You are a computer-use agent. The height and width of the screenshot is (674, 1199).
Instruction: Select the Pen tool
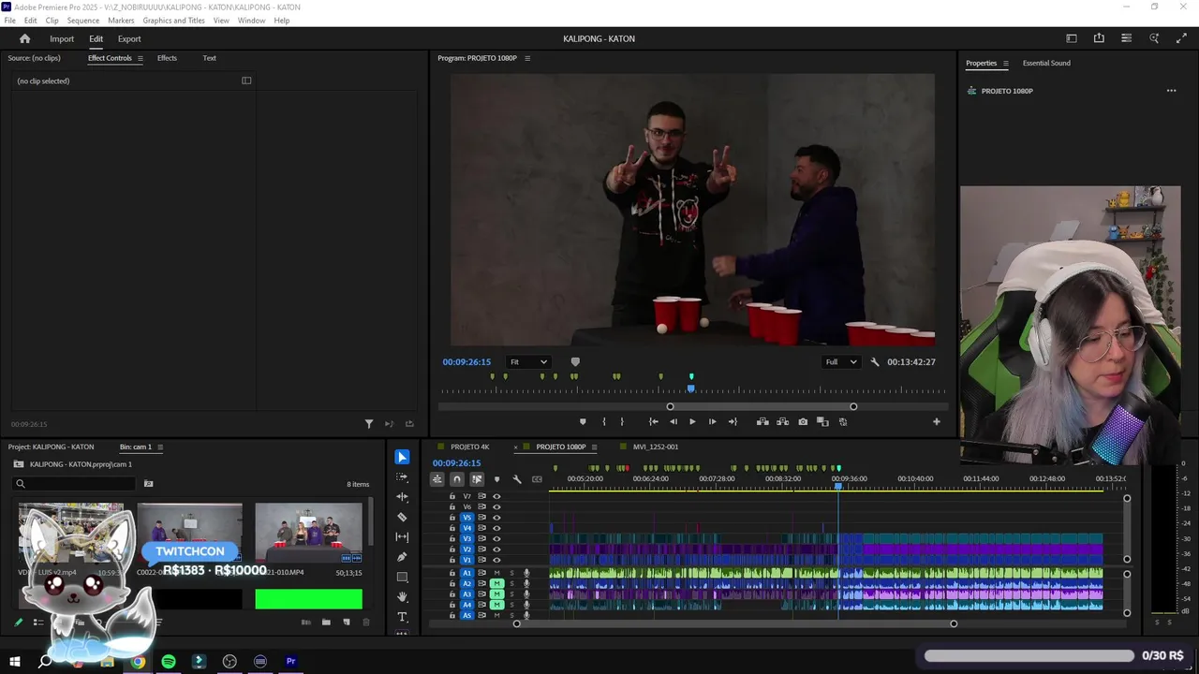point(402,557)
